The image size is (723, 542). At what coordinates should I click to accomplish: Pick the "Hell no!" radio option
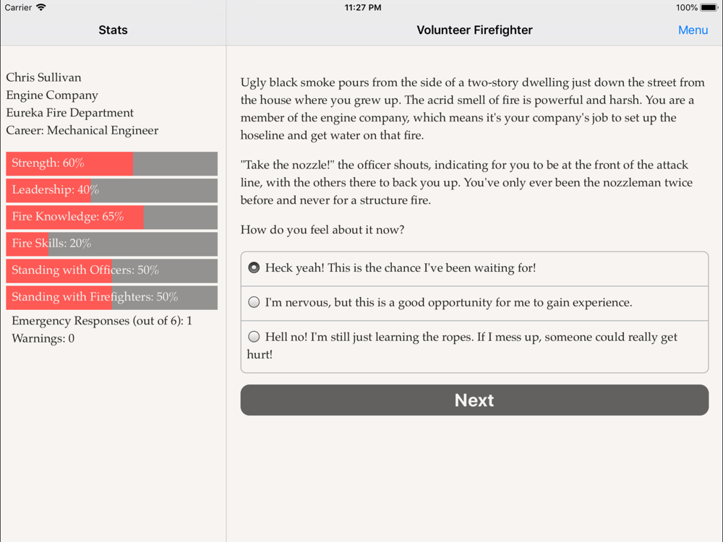pyautogui.click(x=254, y=337)
